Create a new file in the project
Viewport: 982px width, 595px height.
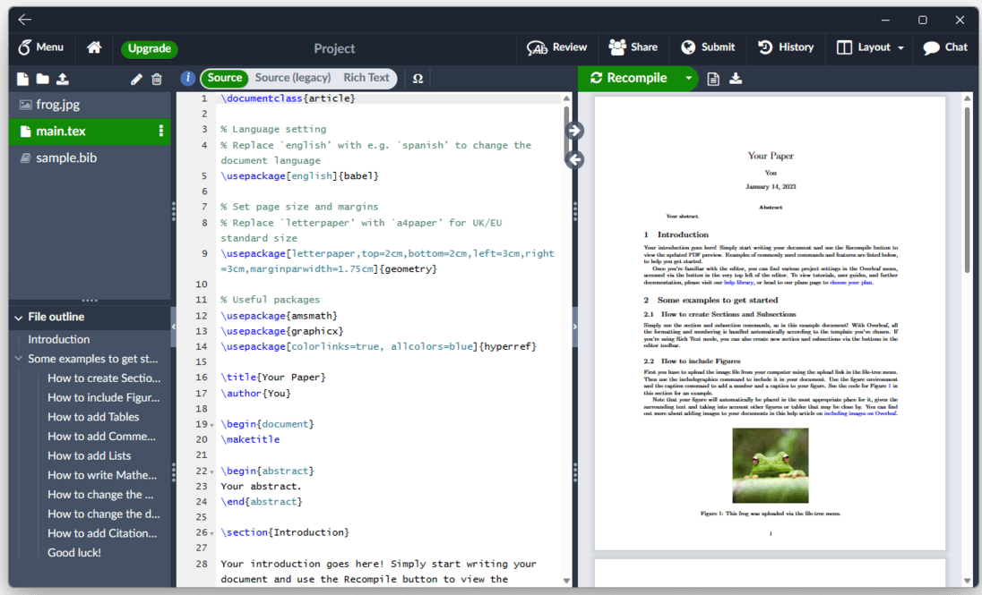[x=22, y=79]
